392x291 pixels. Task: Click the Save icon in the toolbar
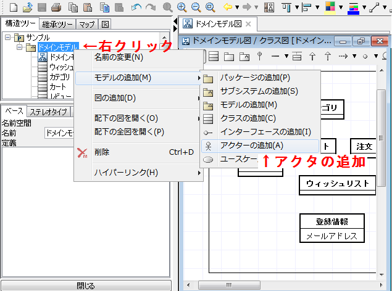point(43,7)
